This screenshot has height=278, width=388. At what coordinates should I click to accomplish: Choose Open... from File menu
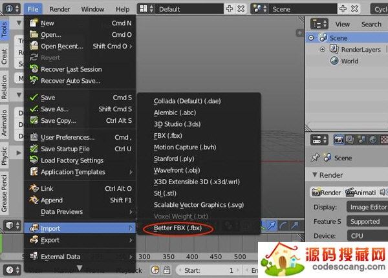click(x=80, y=35)
